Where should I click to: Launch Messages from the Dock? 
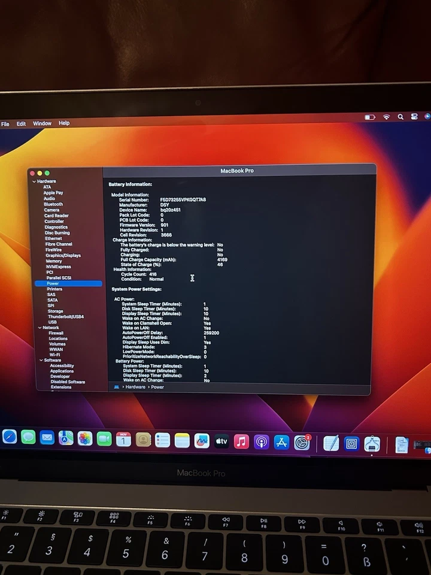(28, 437)
